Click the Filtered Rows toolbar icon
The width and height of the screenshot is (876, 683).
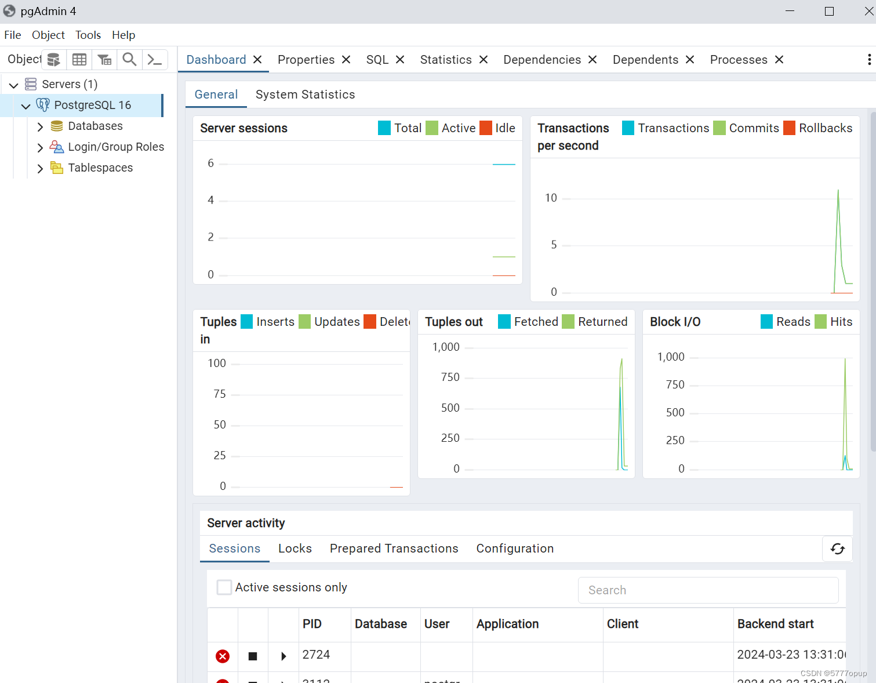(104, 60)
